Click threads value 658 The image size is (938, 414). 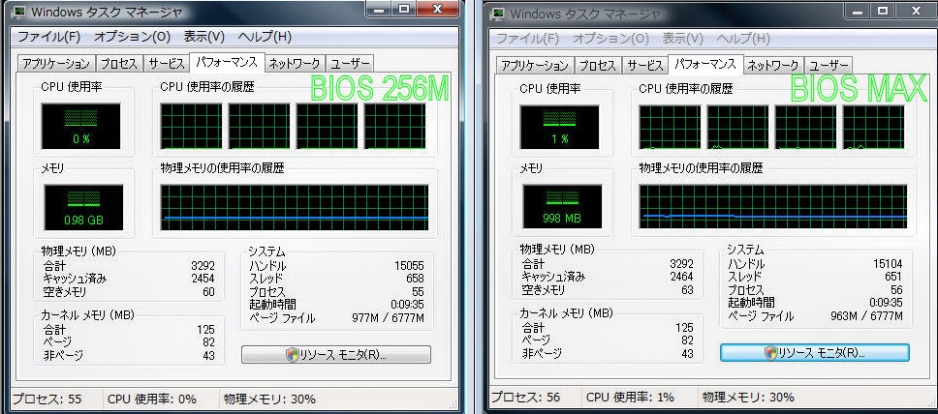point(415,279)
